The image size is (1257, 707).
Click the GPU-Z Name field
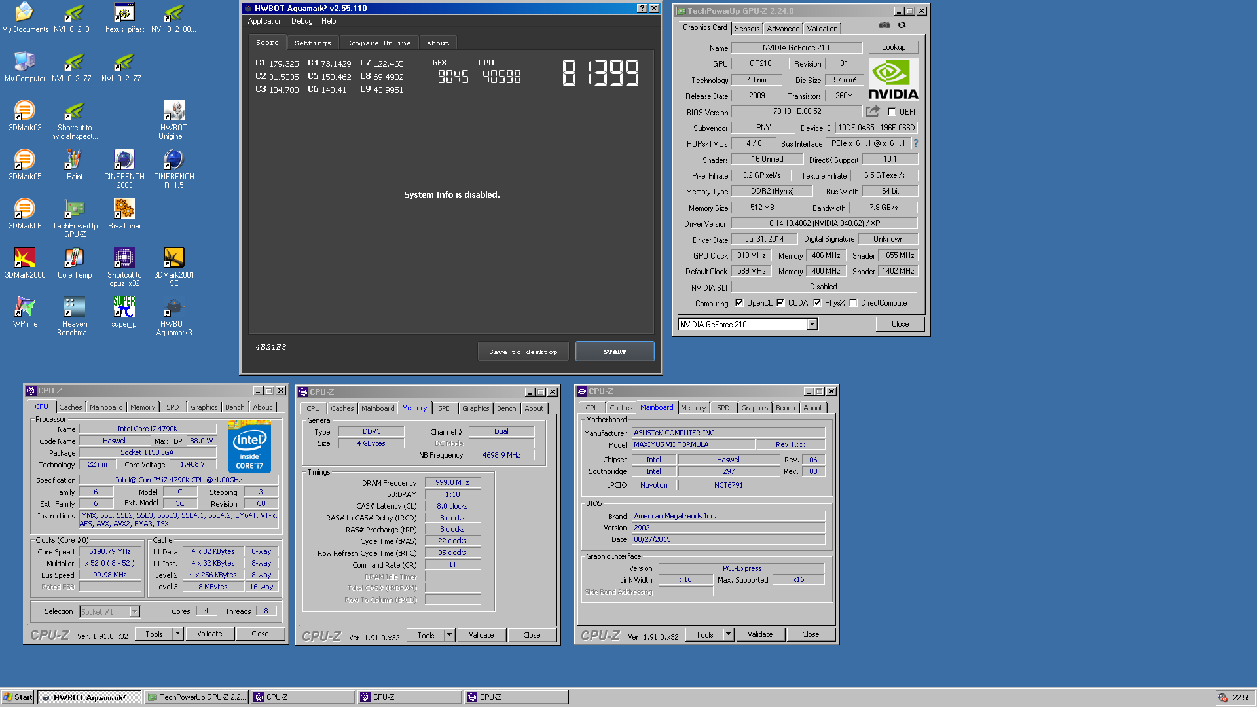pyautogui.click(x=797, y=48)
